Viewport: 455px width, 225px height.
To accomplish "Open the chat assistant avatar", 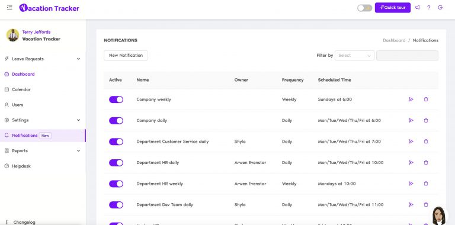I will [439, 216].
